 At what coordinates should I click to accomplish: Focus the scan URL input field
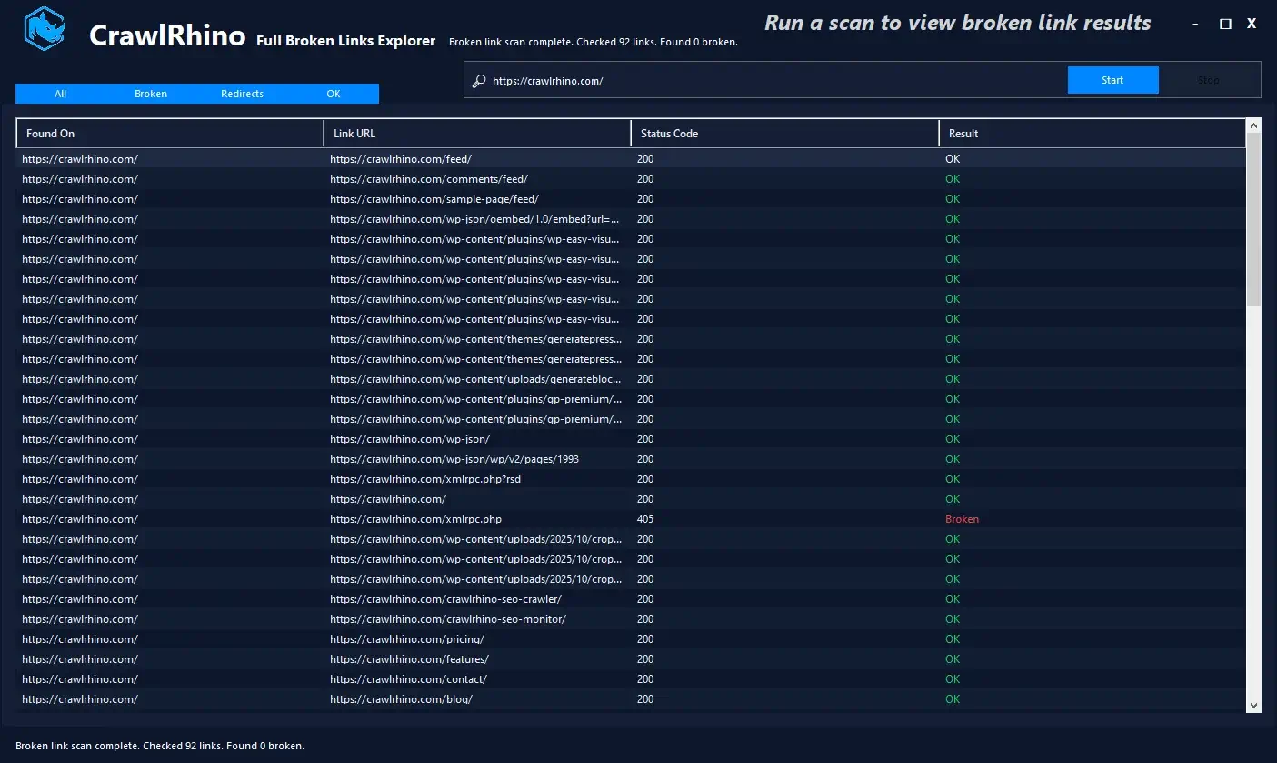775,81
